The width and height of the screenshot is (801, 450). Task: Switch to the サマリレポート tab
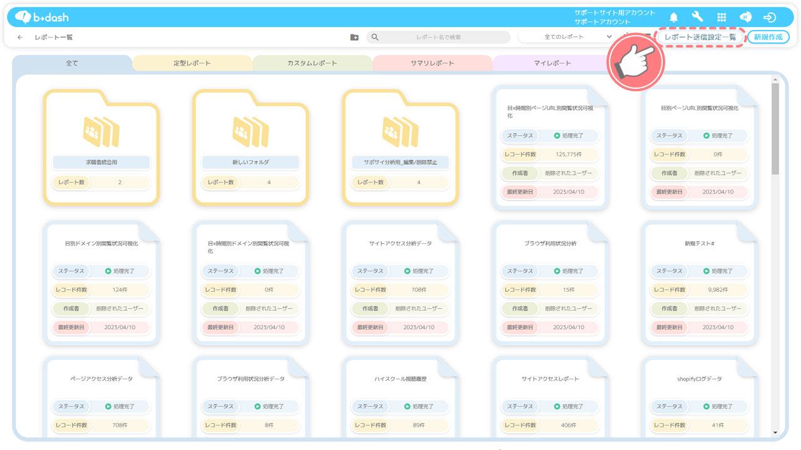click(432, 63)
